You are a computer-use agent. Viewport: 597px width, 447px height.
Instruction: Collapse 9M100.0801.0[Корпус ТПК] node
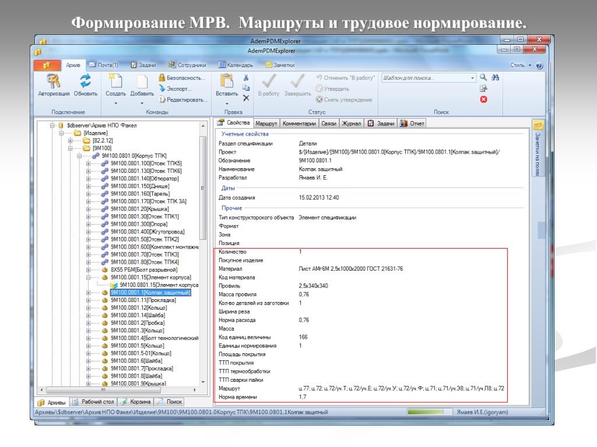(x=79, y=156)
